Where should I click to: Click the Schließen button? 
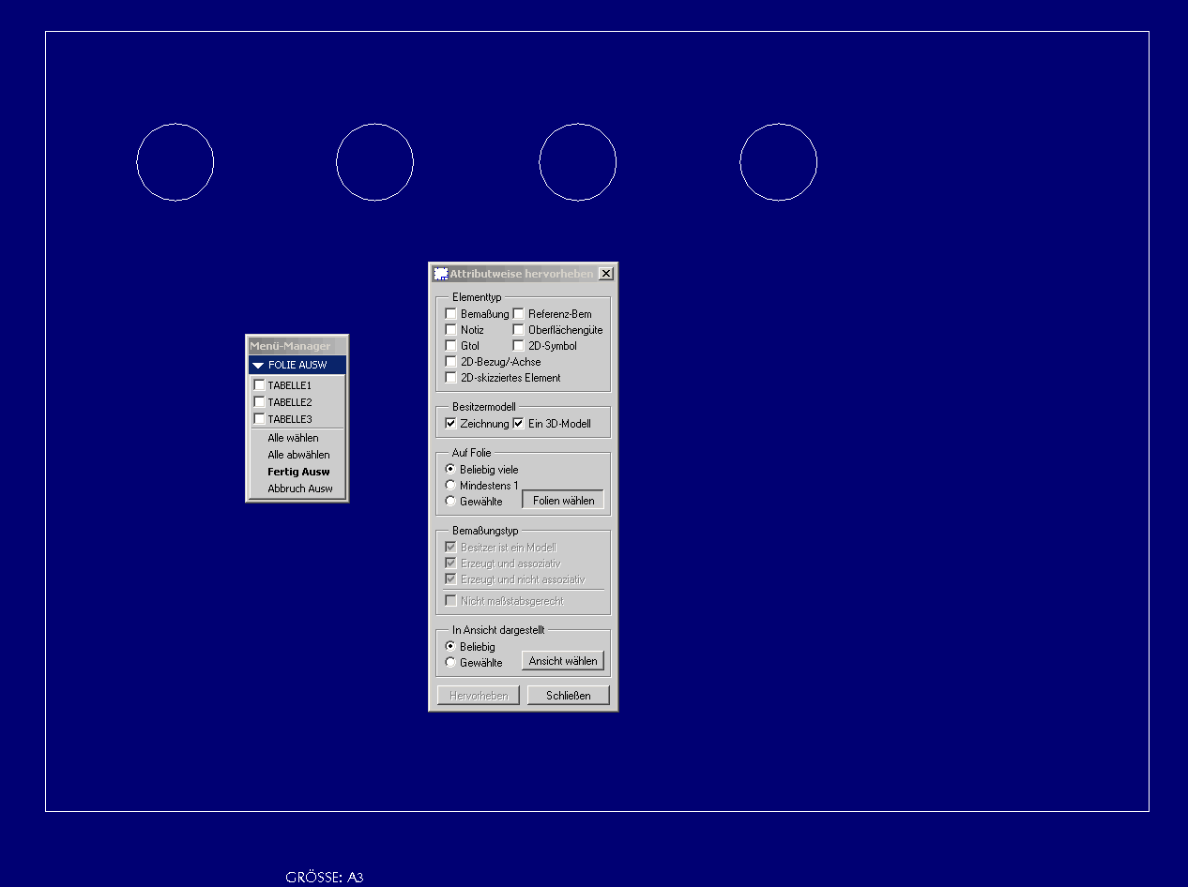569,695
